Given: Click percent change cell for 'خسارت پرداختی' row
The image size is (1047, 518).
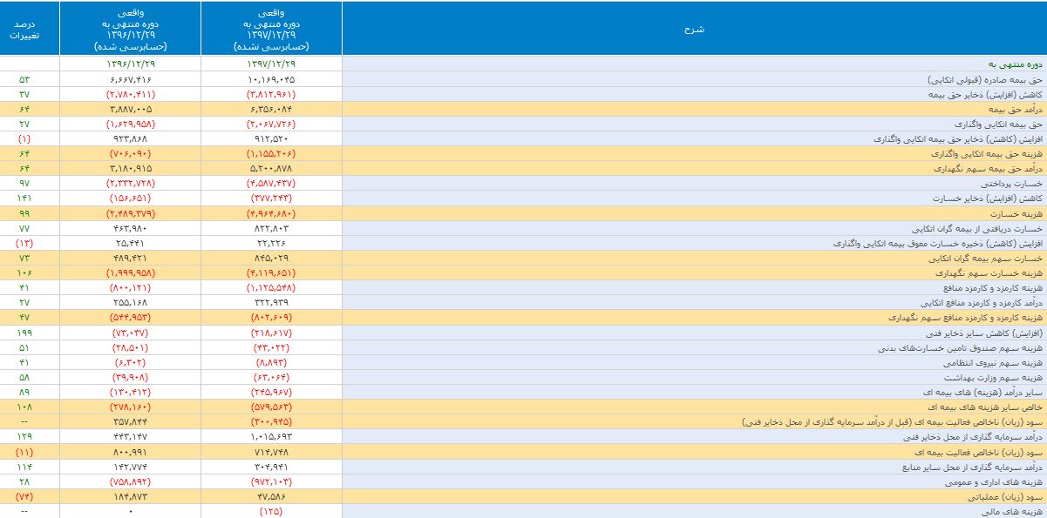Looking at the screenshot, I should 24,184.
